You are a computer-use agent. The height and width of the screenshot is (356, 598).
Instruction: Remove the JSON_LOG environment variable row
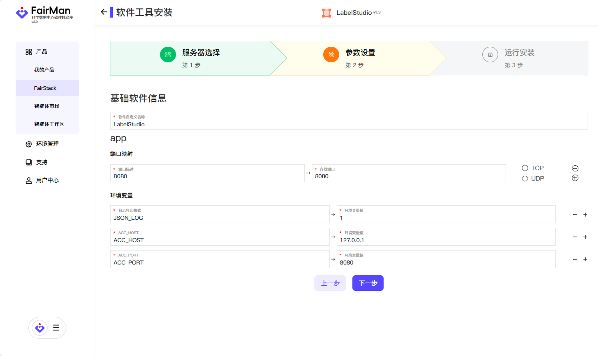pyautogui.click(x=575, y=215)
